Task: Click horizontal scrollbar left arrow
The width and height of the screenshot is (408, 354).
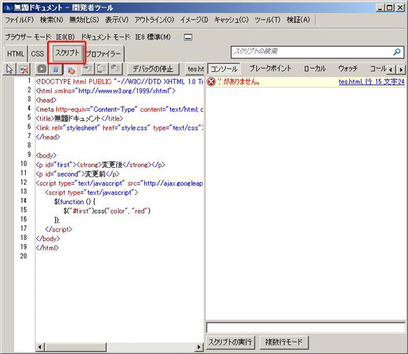Action: 40,347
